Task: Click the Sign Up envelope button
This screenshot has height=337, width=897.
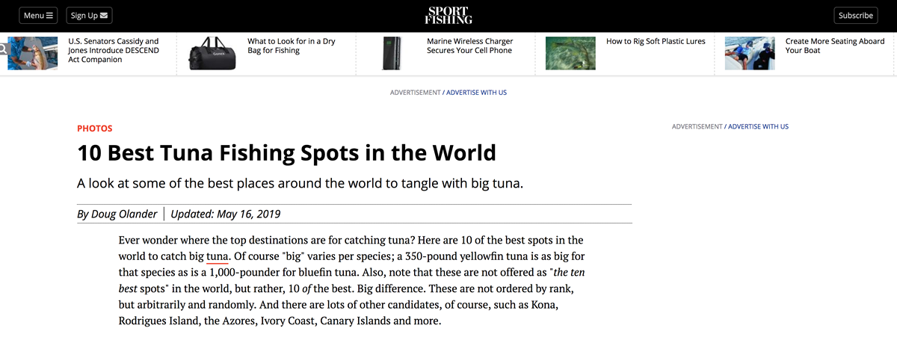Action: pos(89,15)
